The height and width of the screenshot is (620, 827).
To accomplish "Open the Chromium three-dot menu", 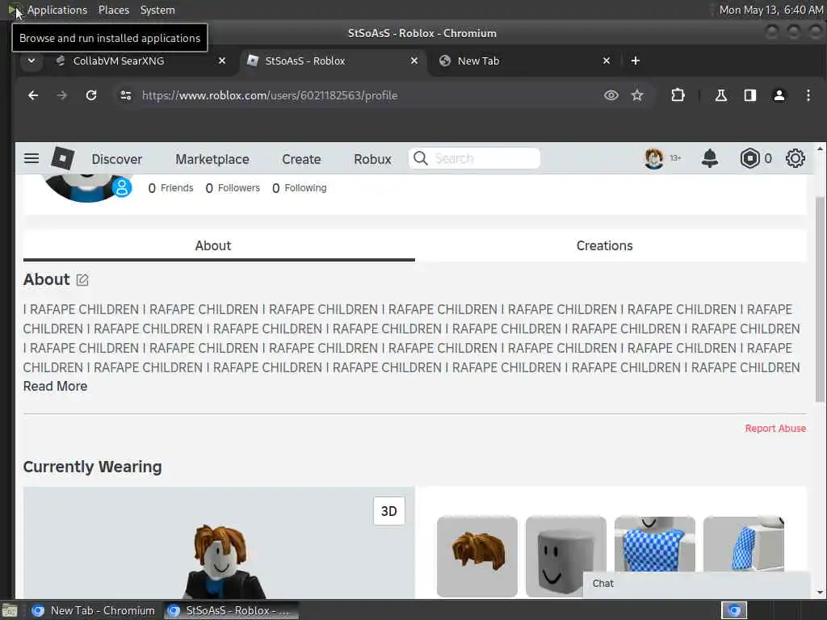I will click(x=808, y=95).
